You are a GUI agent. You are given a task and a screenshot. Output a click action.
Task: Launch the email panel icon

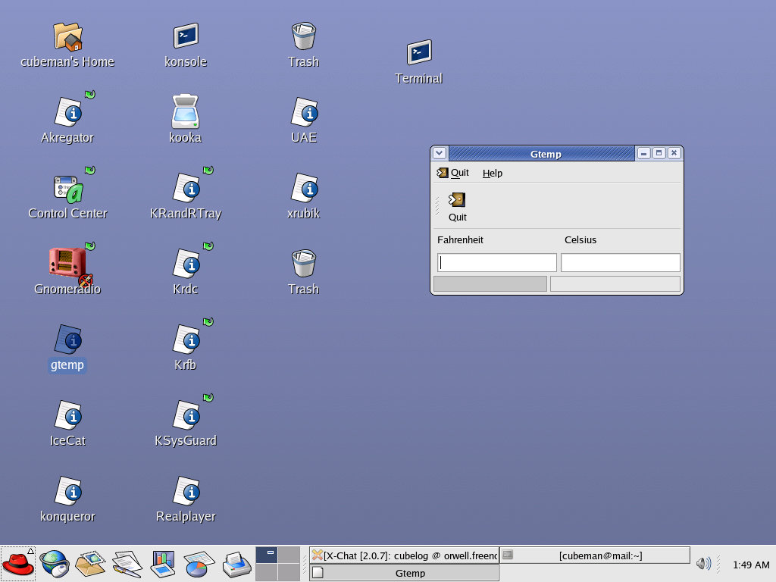tap(91, 564)
